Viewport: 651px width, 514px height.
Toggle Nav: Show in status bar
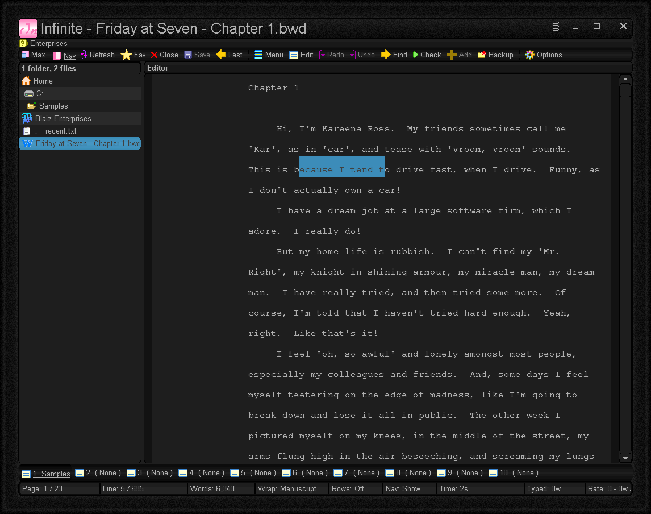[x=410, y=488]
